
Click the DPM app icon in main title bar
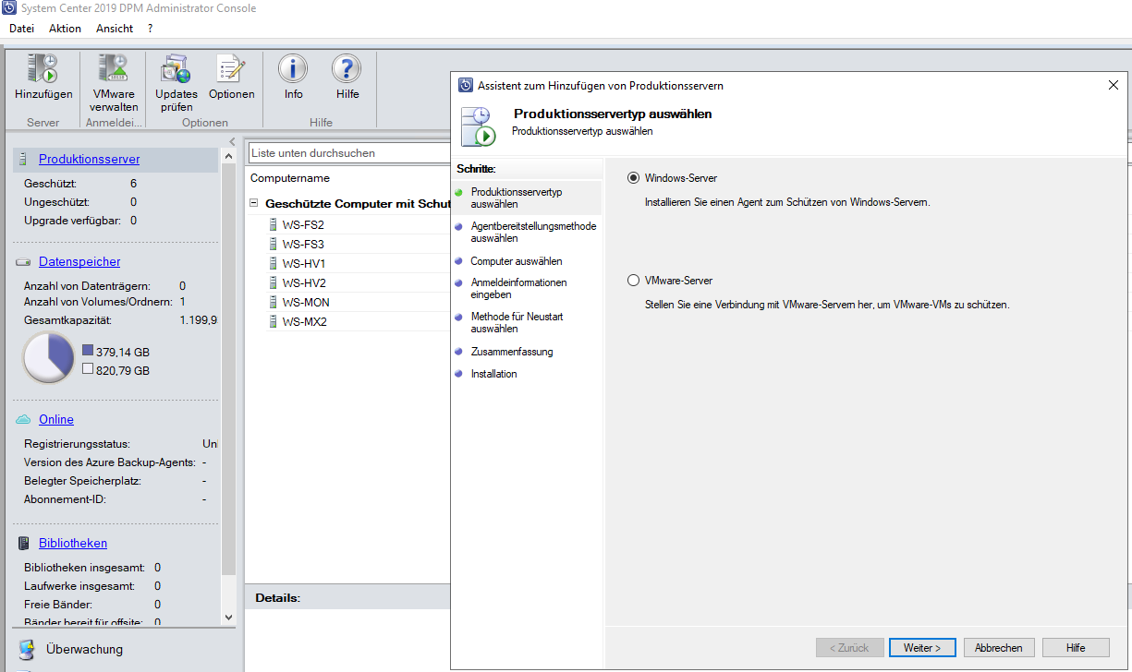pyautogui.click(x=9, y=8)
